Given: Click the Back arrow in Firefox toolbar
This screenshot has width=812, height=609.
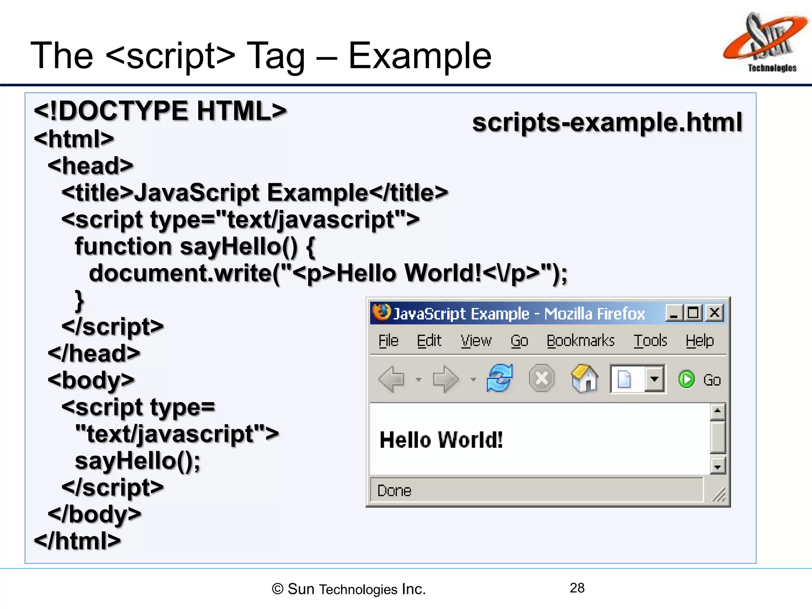Looking at the screenshot, I should [392, 379].
